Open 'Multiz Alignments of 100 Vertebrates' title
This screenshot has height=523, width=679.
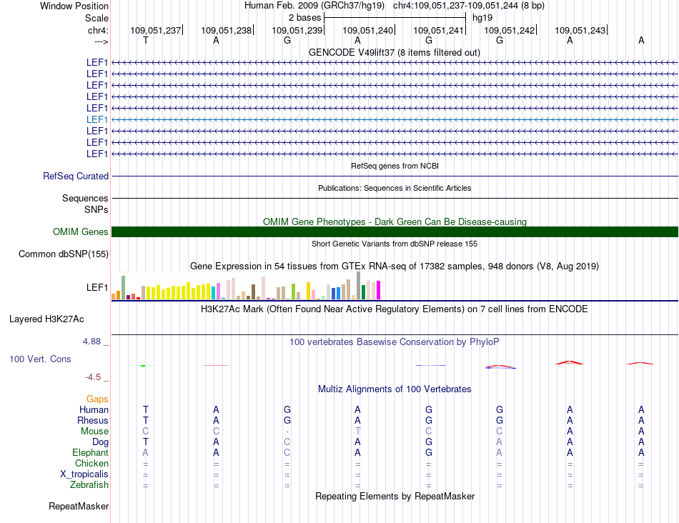(395, 389)
